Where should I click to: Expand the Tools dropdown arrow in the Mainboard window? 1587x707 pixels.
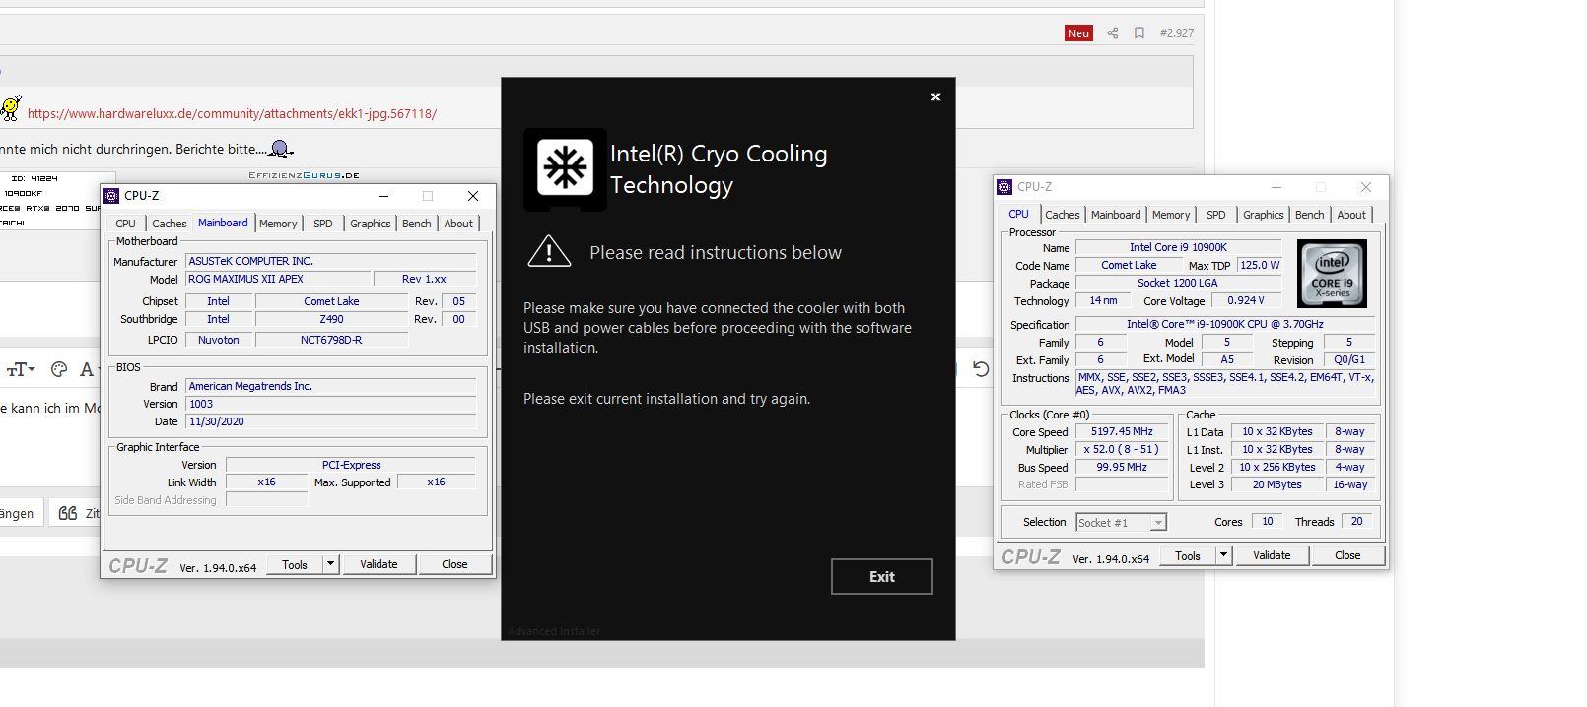tap(331, 564)
